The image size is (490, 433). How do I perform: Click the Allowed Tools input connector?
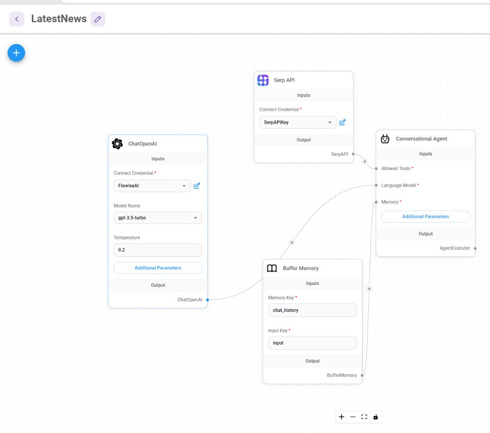[376, 169]
